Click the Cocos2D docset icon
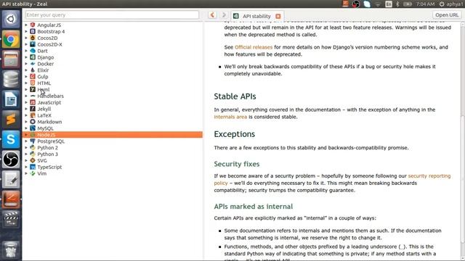The image size is (465, 261). click(x=33, y=38)
